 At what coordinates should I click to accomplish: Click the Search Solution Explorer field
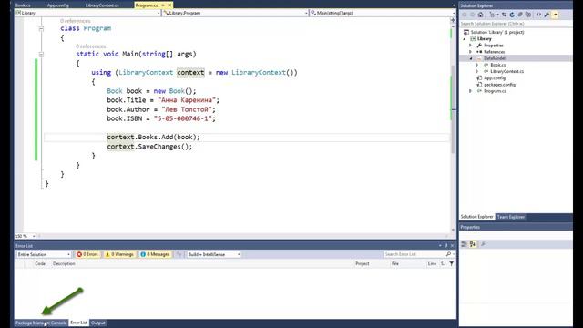point(516,24)
